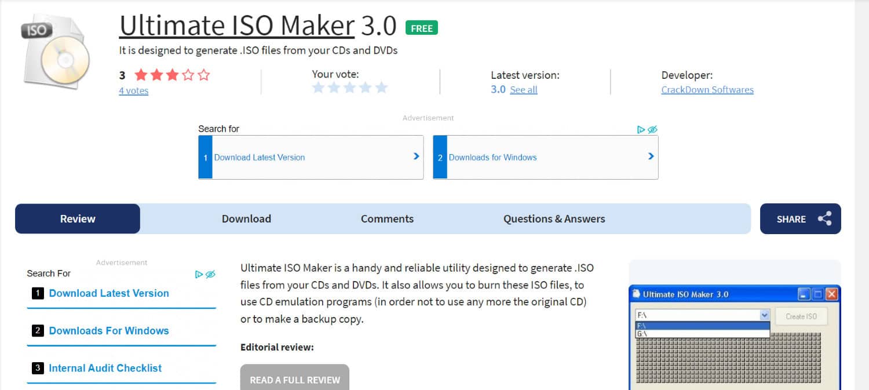The image size is (869, 390).
Task: Click the black number 1 badge in sidebar
Action: [38, 293]
